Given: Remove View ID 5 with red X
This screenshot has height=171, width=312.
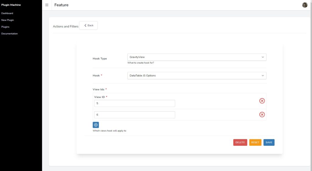Looking at the screenshot, I should (x=262, y=101).
